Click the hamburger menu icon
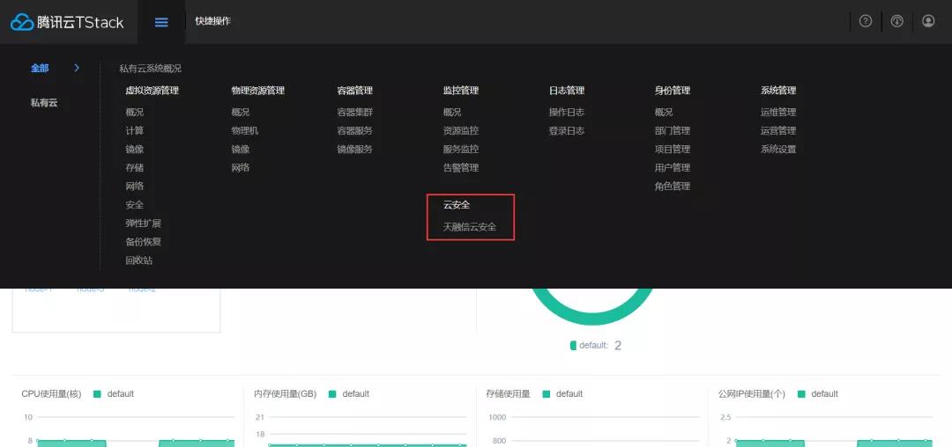The height and width of the screenshot is (447, 952). click(x=161, y=22)
